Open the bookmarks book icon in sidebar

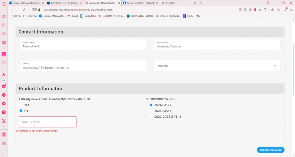4,63
